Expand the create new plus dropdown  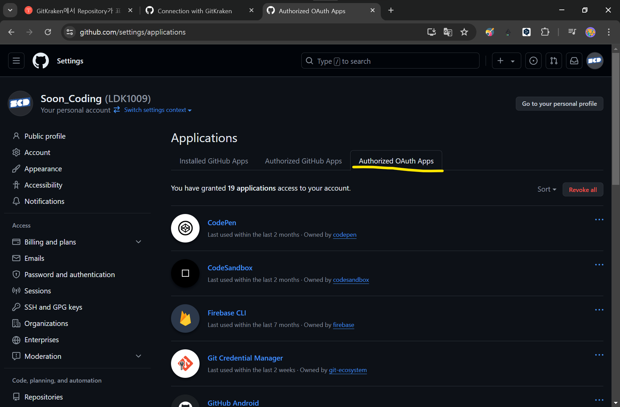click(x=506, y=61)
